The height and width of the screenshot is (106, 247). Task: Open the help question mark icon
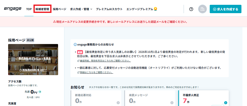191,9
